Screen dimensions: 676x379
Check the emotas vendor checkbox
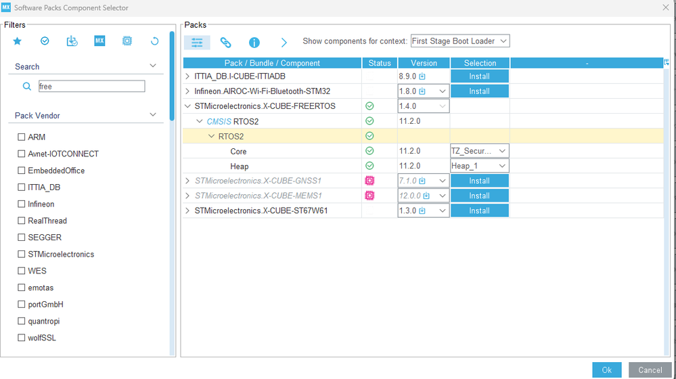(x=21, y=288)
